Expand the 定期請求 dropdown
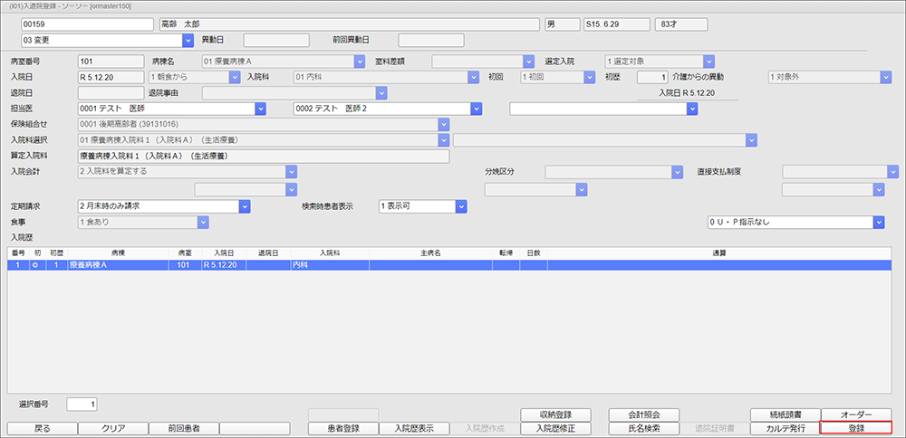The width and height of the screenshot is (906, 438). (x=244, y=206)
